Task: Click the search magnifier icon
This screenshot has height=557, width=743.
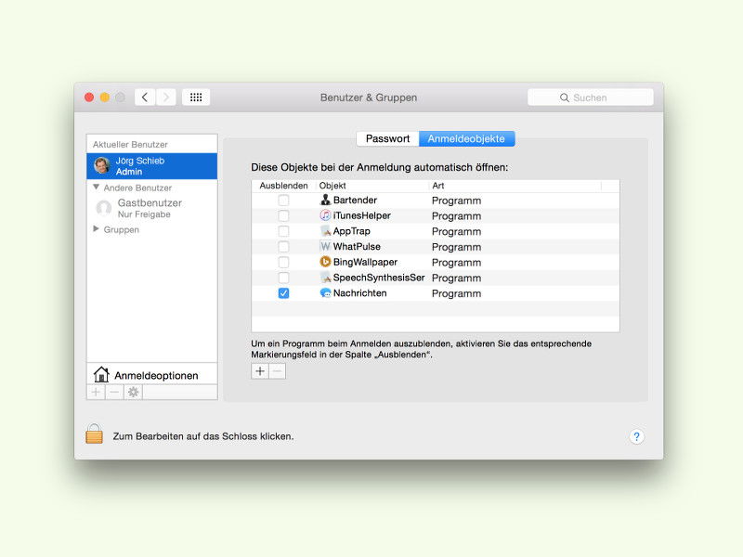Action: [564, 97]
